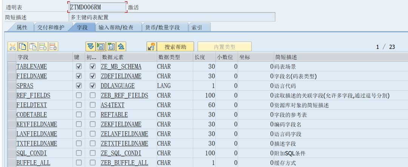Go to the 货币/数量字段 tab
Screen dimensions: 408x167
tap(162, 27)
